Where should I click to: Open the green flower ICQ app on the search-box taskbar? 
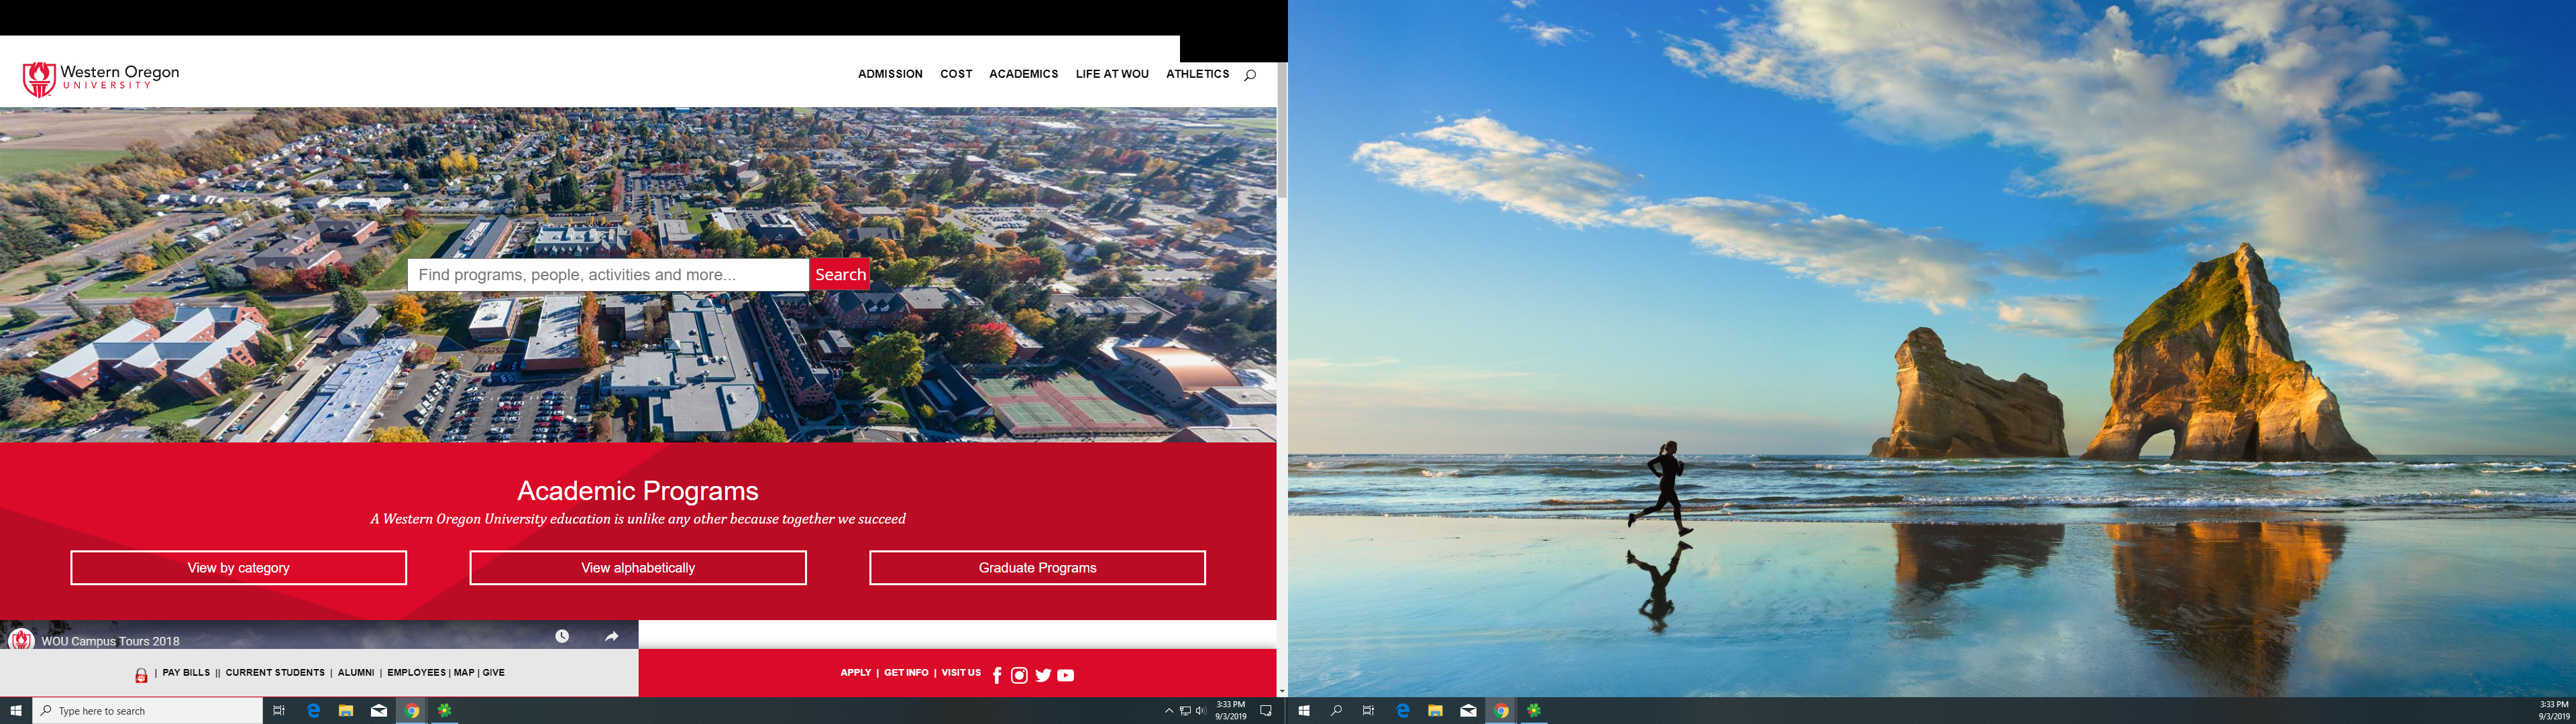point(444,711)
